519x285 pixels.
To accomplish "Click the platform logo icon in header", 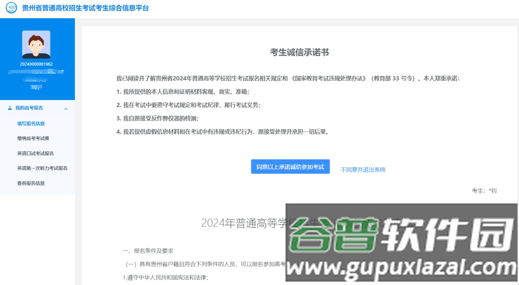I will pos(12,8).
